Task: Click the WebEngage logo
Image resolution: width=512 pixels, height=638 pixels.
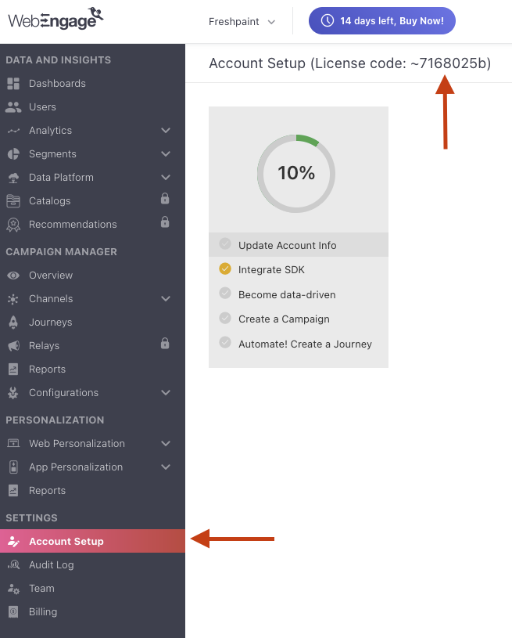Action: [x=55, y=18]
